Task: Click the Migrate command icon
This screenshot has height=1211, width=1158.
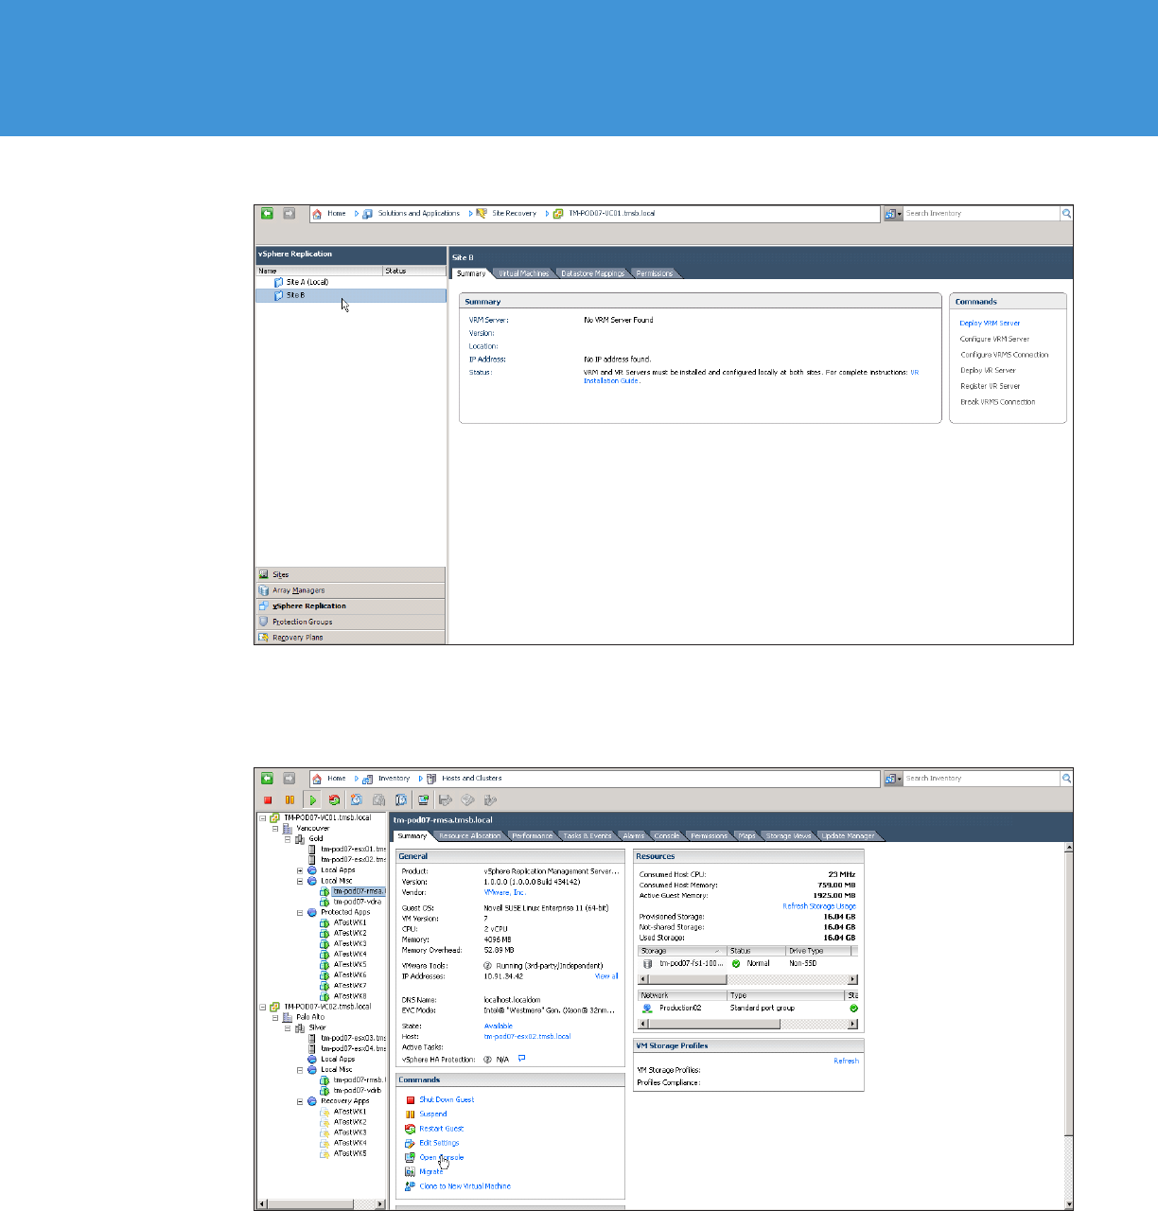Action: 410,1171
